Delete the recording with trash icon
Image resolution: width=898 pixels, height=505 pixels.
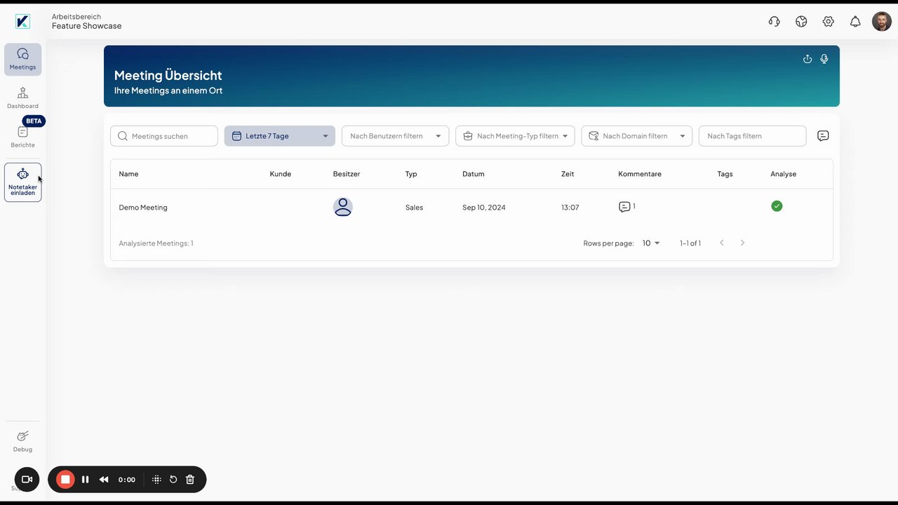190,480
